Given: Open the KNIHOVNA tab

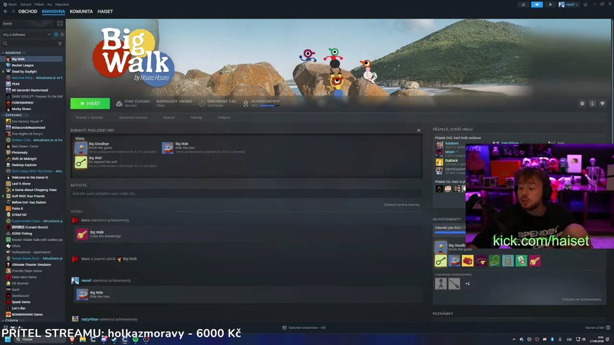Looking at the screenshot, I should [53, 11].
